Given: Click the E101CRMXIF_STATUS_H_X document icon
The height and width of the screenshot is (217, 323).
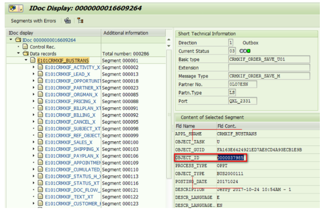Looking at the screenshot, I should [40, 176].
